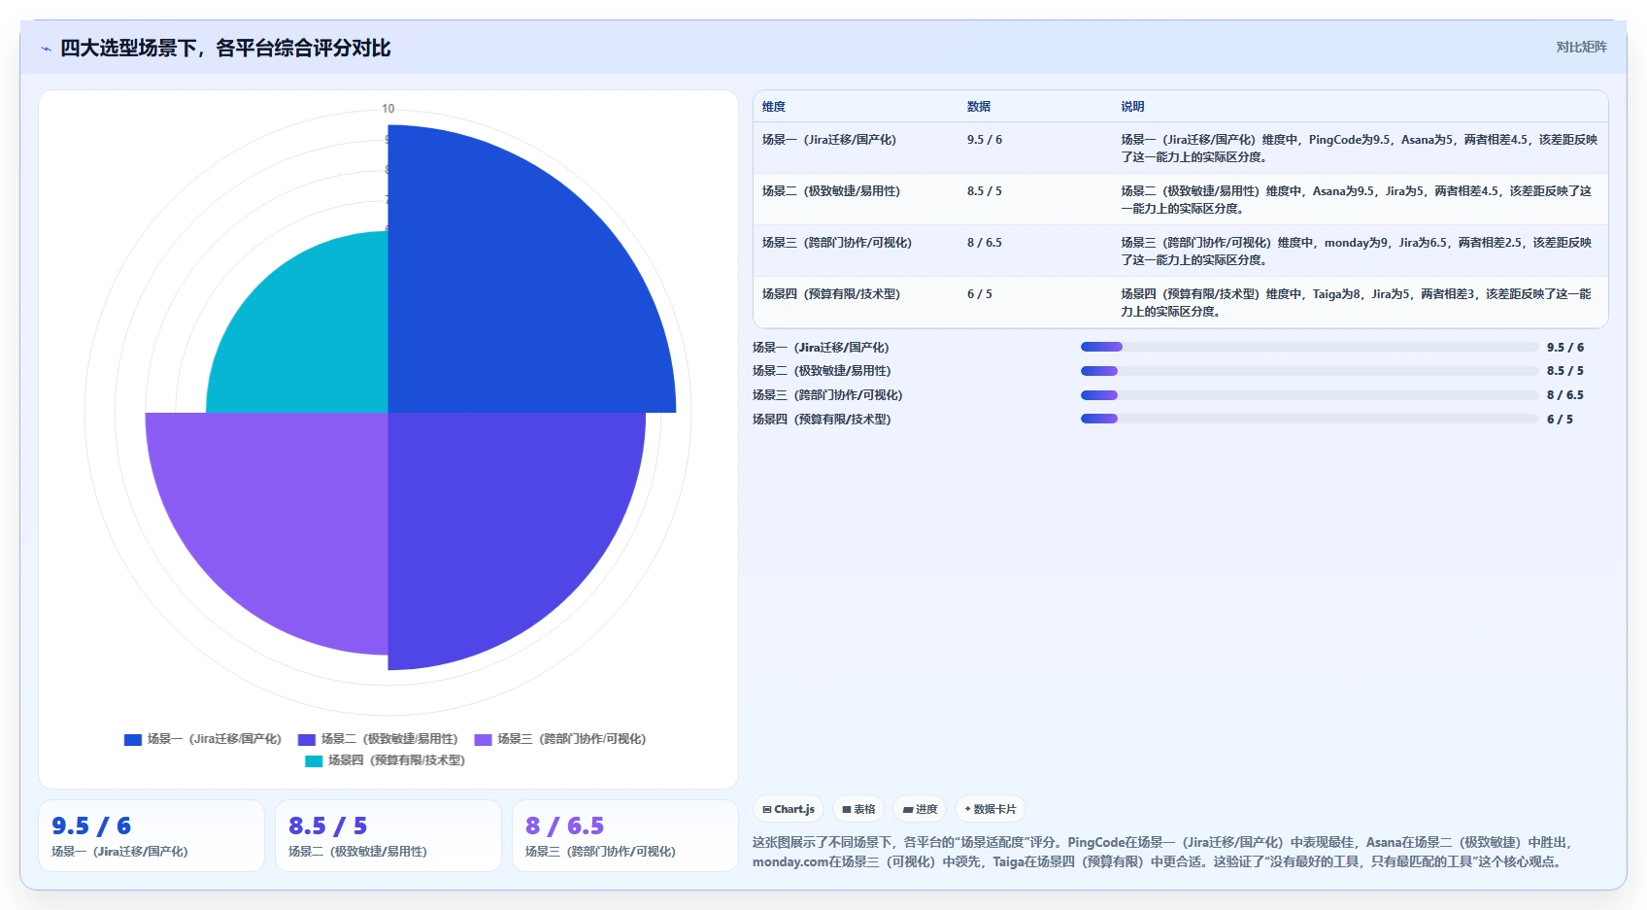1647x910 pixels.
Task: Click the 对比矩阵 label in header
Action: tap(1581, 47)
